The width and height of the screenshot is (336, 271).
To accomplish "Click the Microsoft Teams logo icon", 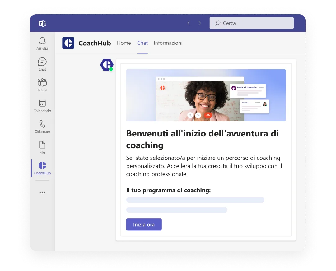I will (42, 23).
